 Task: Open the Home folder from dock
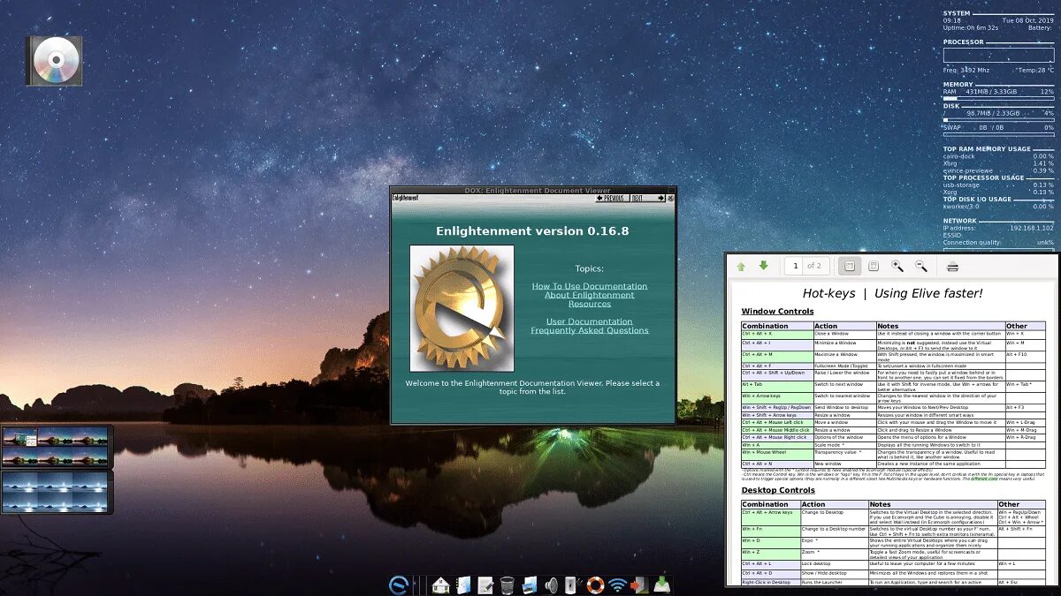(x=440, y=585)
